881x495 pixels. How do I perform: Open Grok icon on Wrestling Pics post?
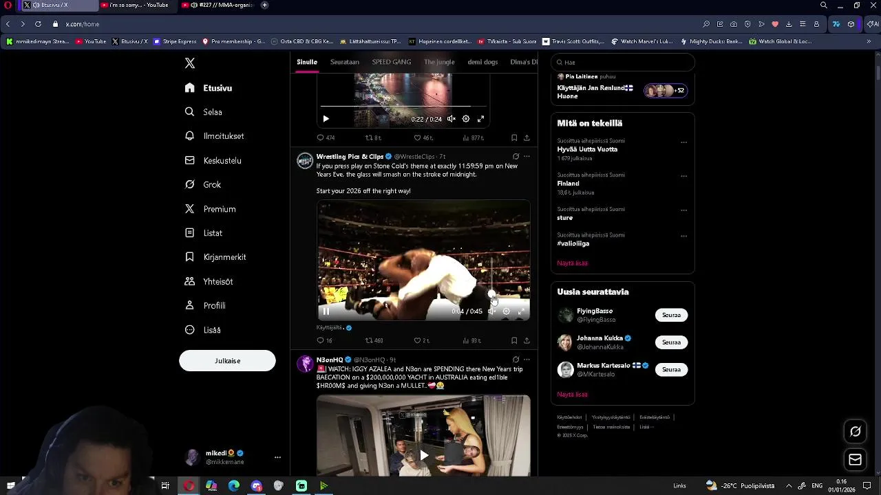pos(516,157)
